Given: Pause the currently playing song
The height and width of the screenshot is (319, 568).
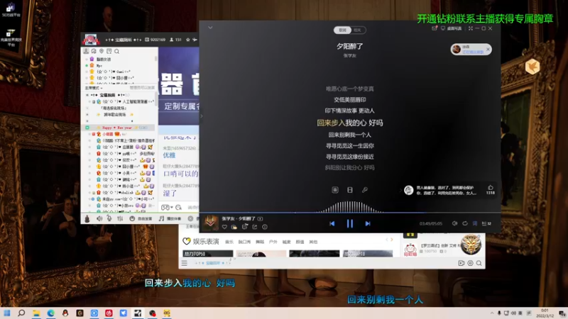Looking at the screenshot, I should coord(349,223).
